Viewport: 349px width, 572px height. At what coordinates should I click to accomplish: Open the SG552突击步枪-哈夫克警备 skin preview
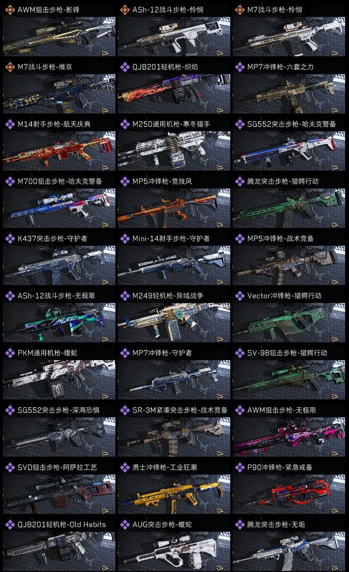(289, 151)
